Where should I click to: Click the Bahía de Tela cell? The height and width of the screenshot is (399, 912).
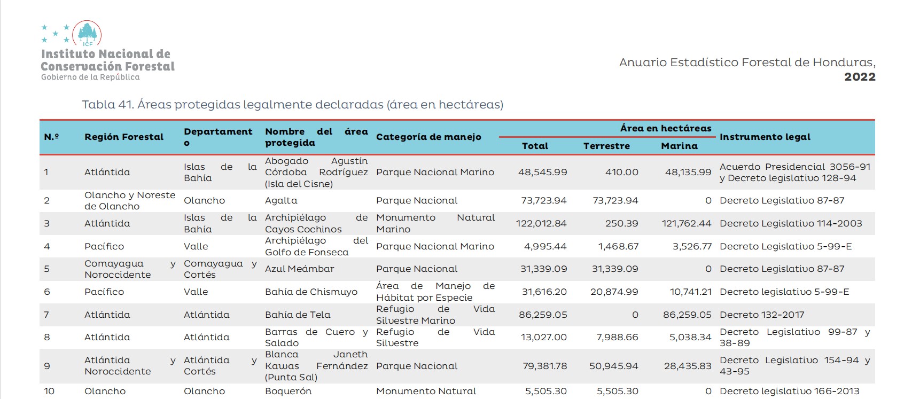(x=298, y=315)
